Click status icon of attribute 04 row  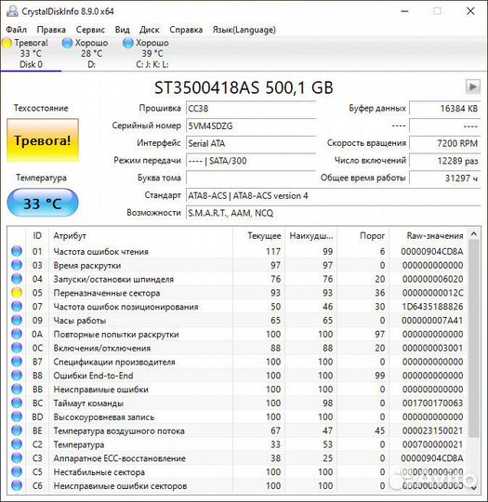click(17, 279)
